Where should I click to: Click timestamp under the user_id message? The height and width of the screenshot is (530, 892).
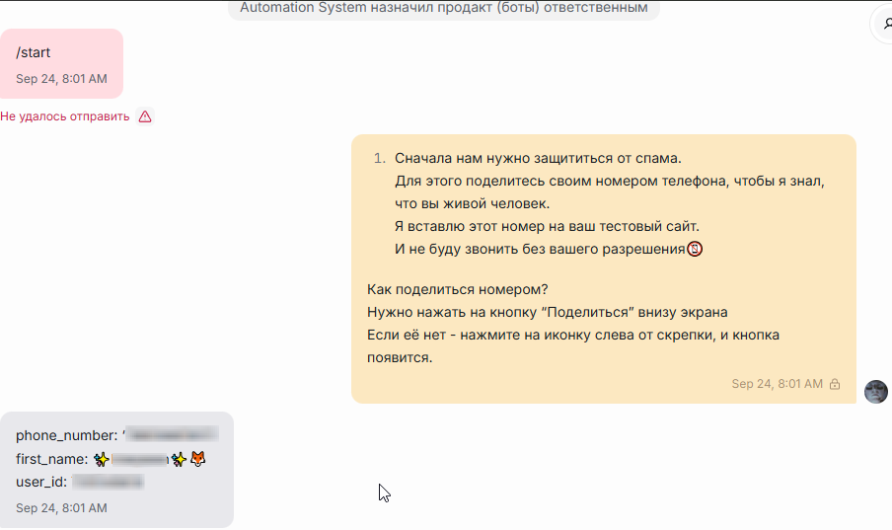[x=61, y=508]
